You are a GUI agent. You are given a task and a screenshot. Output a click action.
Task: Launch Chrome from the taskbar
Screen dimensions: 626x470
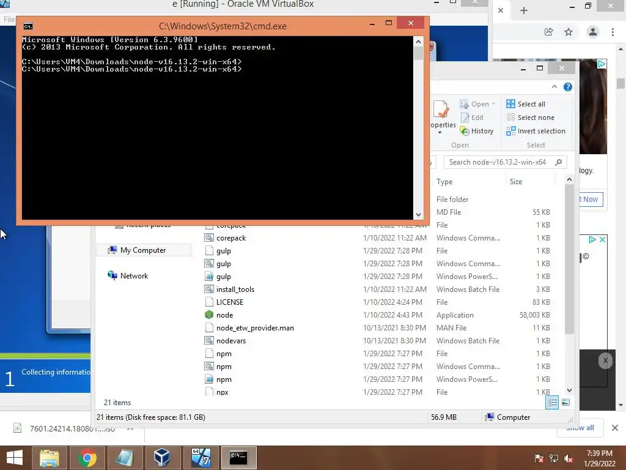pyautogui.click(x=87, y=458)
